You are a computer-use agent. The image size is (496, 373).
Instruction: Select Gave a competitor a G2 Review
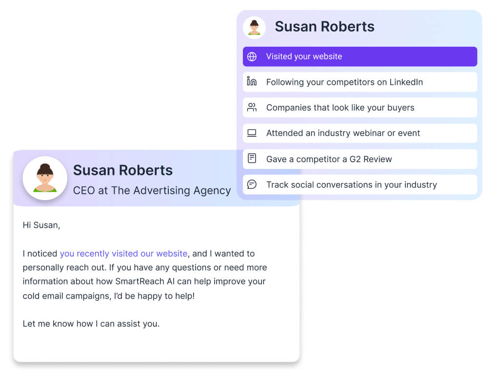pyautogui.click(x=359, y=159)
